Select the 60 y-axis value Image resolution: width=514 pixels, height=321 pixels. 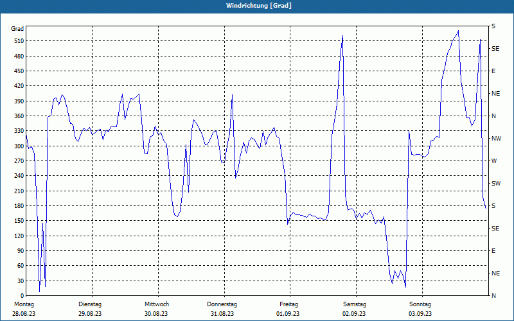tap(21, 266)
